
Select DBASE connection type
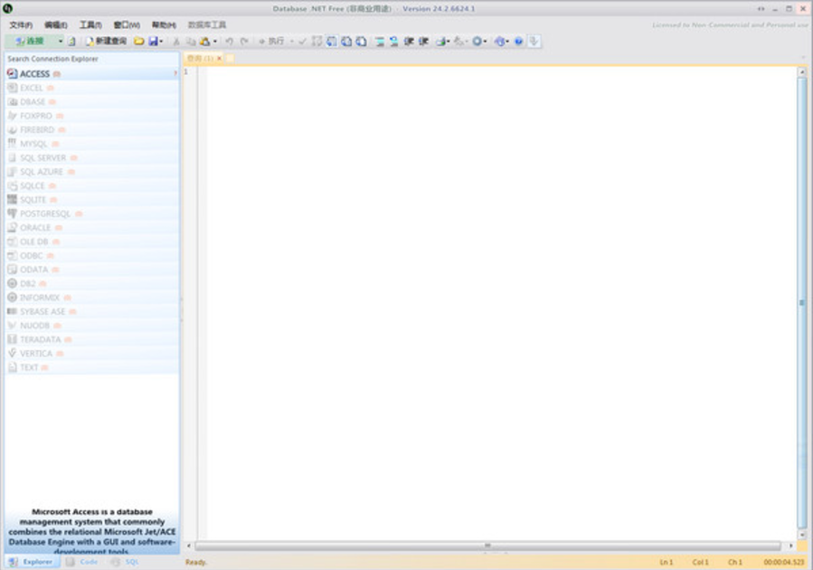click(91, 101)
